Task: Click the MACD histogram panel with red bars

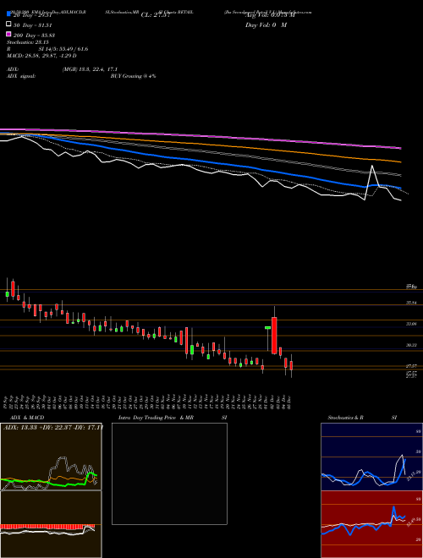Action: click(x=51, y=524)
